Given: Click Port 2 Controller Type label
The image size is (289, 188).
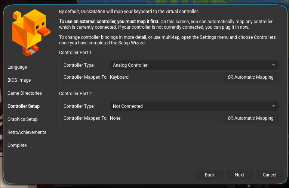Looking at the screenshot, I should [79, 106].
